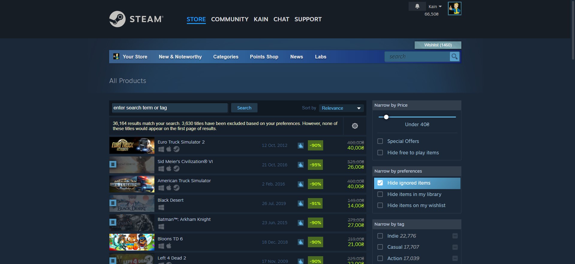The width and height of the screenshot is (575, 264).
Task: Click the list badge on Batman thumbnail
Action: (113, 222)
